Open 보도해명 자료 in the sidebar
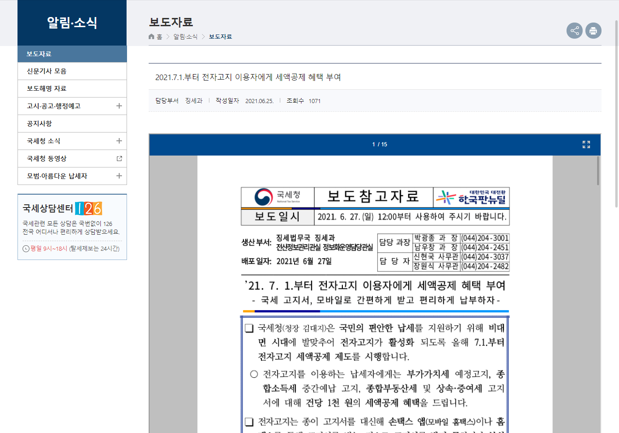619x433 pixels. (x=72, y=89)
